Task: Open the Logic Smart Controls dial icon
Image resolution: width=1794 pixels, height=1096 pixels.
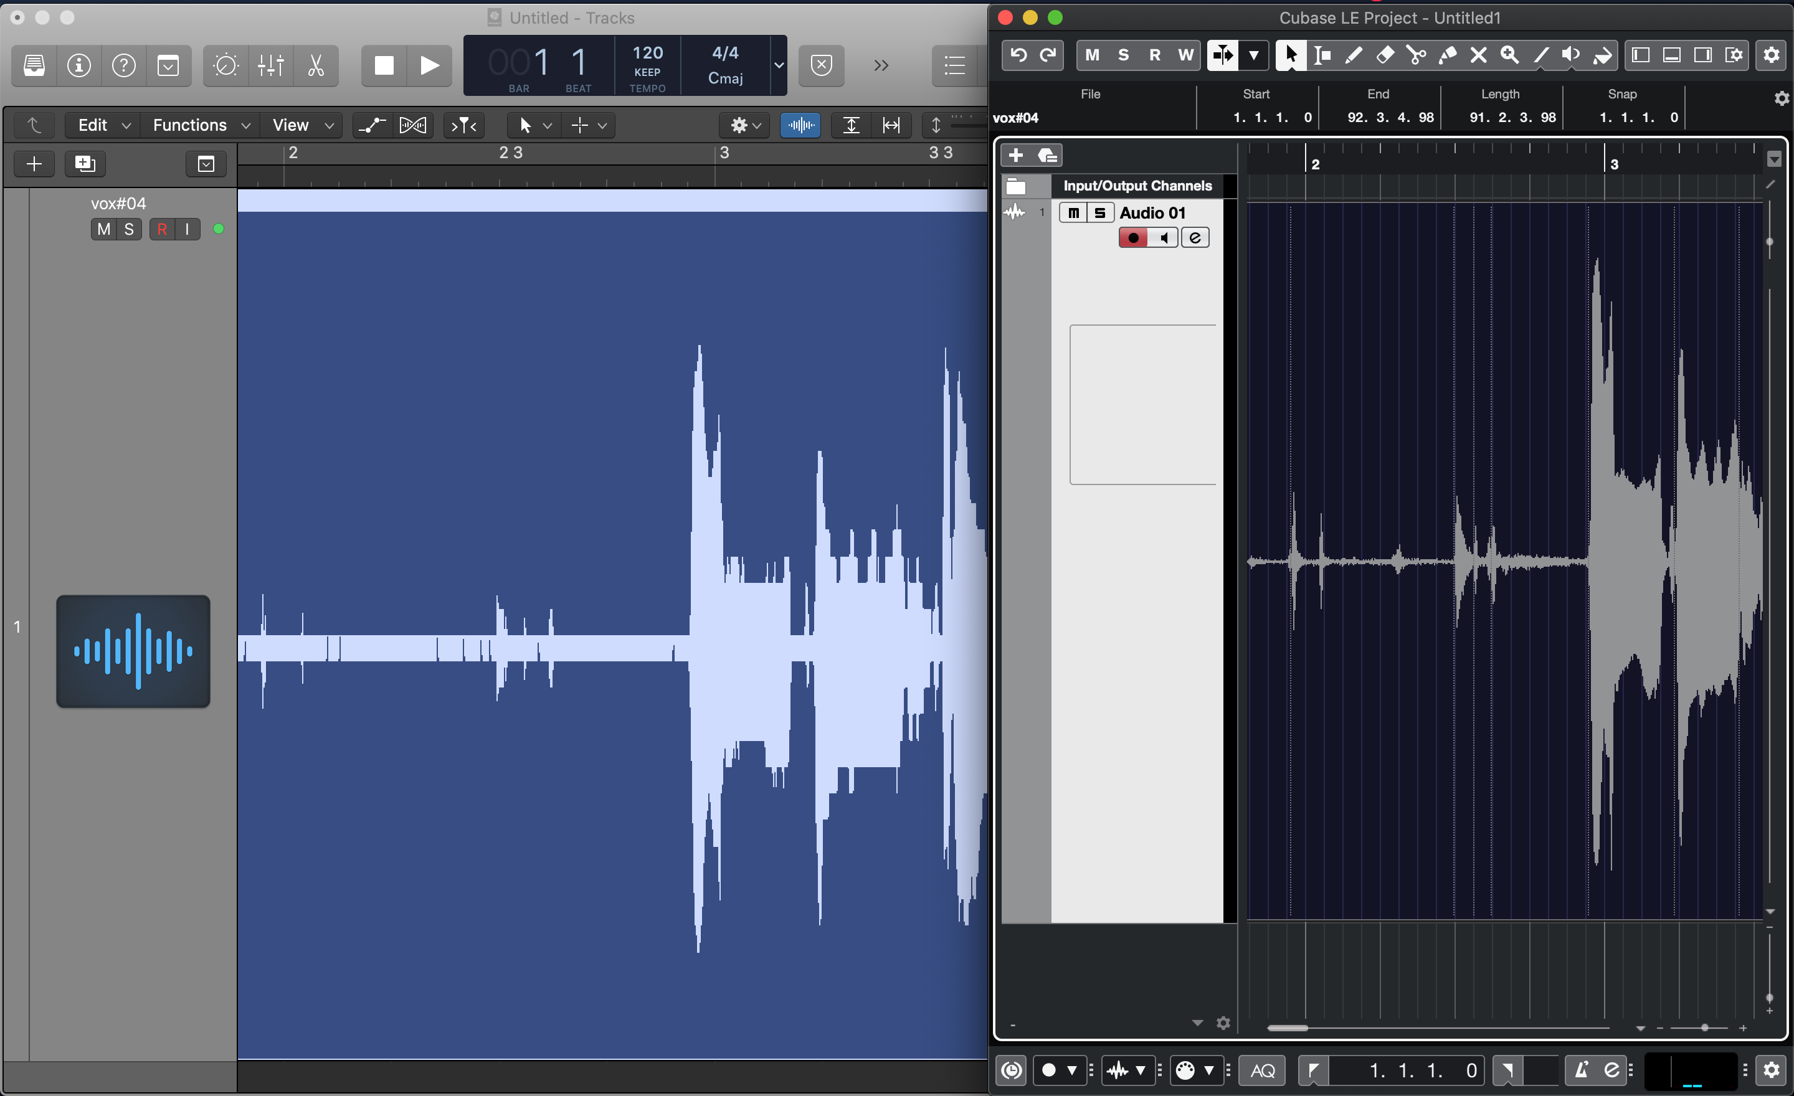Action: point(225,65)
